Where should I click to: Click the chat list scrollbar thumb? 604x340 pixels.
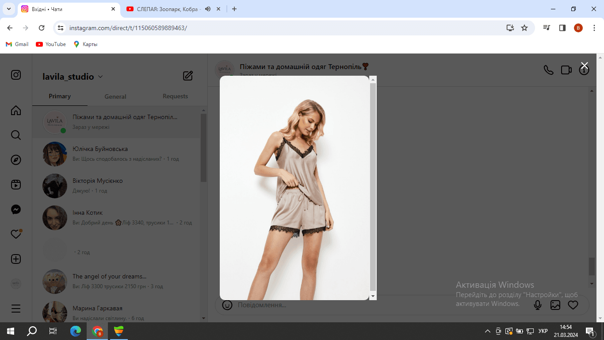(204, 148)
